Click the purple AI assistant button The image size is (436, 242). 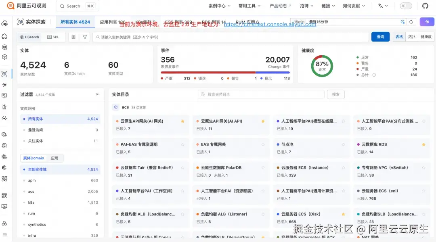(x=427, y=22)
